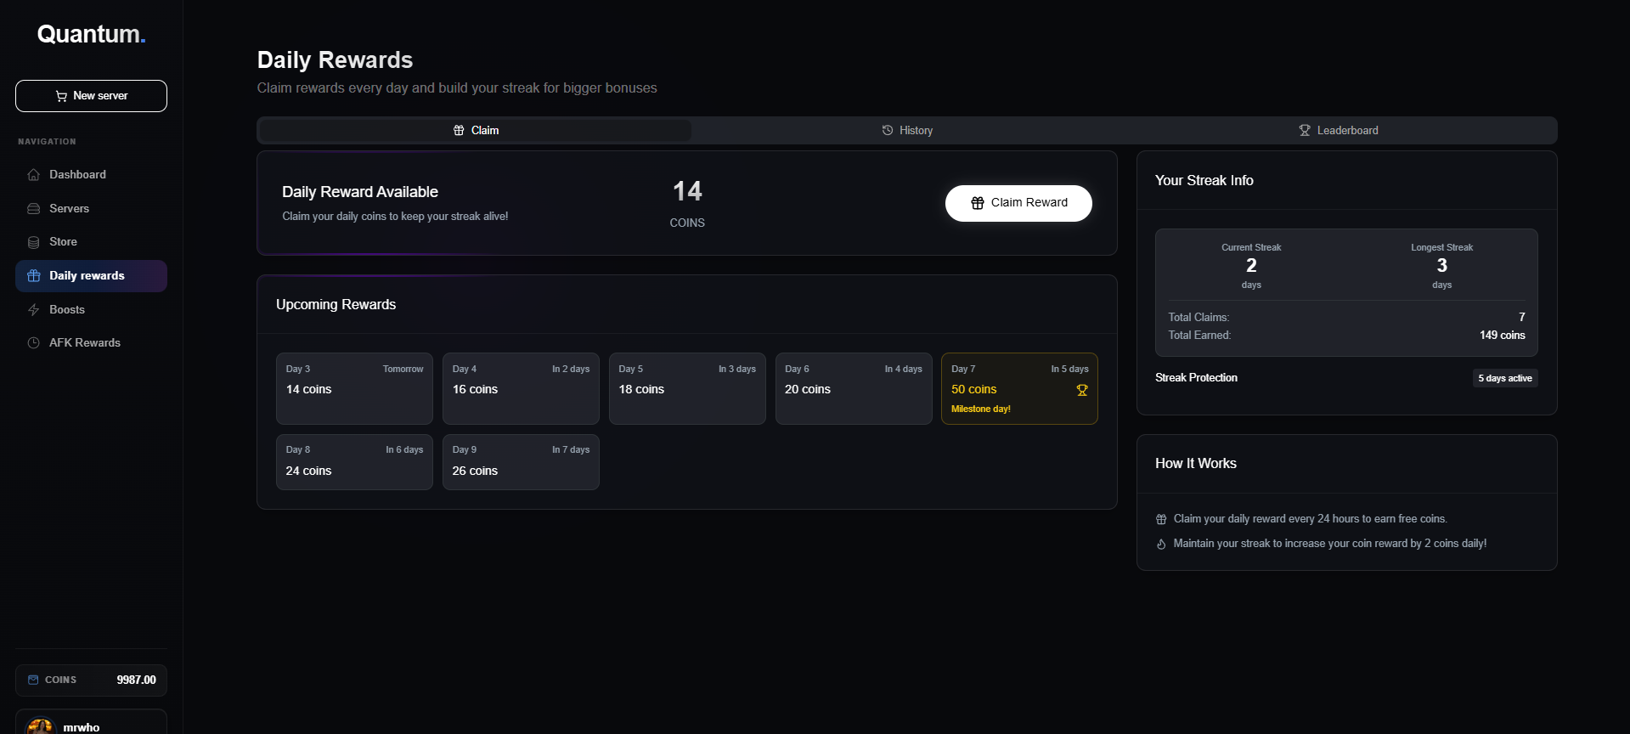Click the 5 days active badge
Viewport: 1630px width, 734px height.
coord(1504,378)
